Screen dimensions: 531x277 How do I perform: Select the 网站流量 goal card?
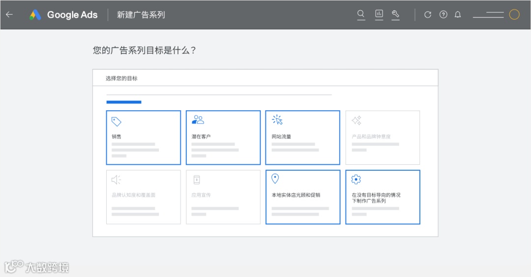303,138
